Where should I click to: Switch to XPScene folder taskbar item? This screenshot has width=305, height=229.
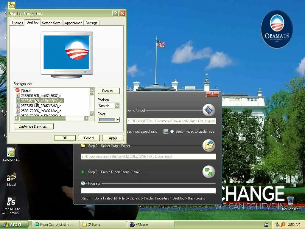(x=103, y=225)
